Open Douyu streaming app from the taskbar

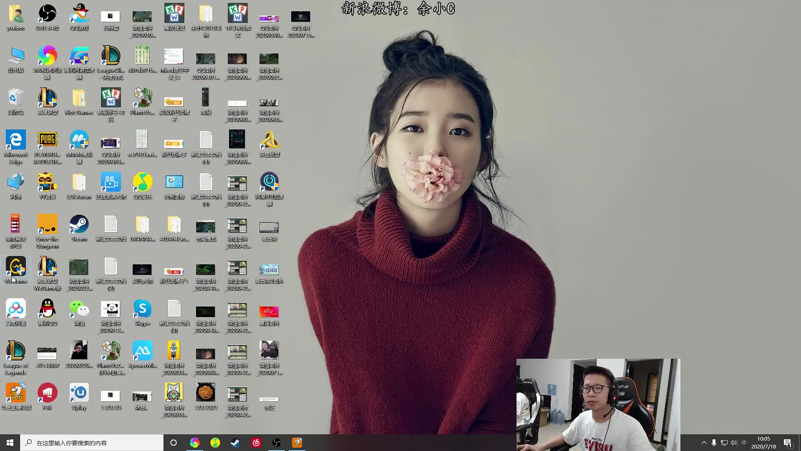tap(297, 443)
